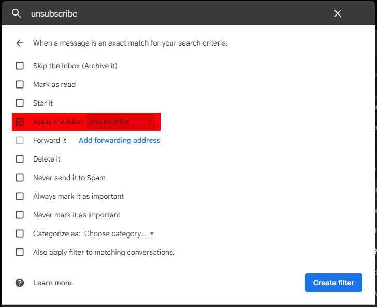The width and height of the screenshot is (377, 307).
Task: Check the Mark as read option
Action: tap(20, 84)
